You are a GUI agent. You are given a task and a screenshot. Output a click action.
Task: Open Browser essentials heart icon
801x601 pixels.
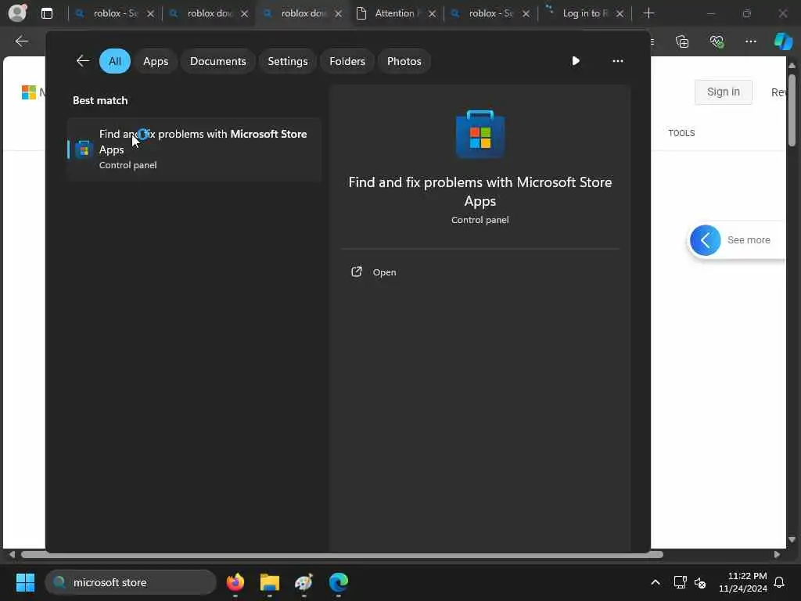pyautogui.click(x=717, y=41)
